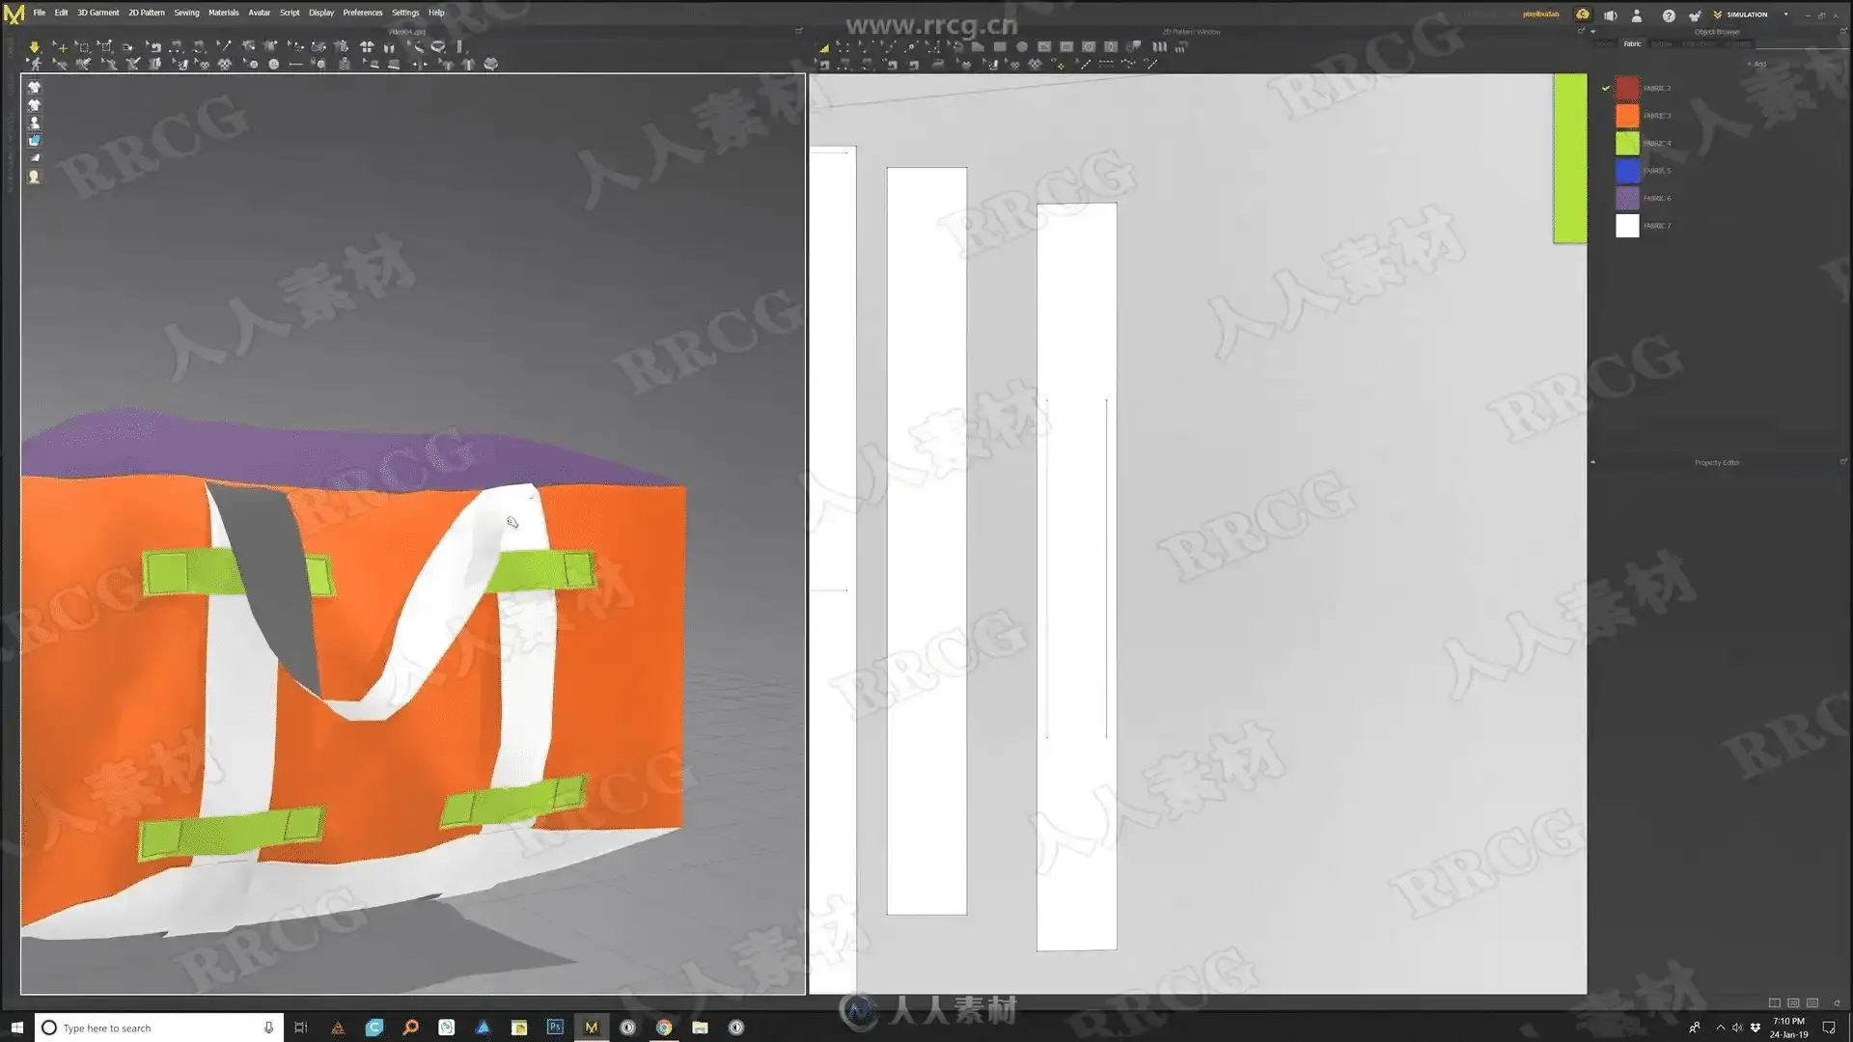The image size is (1853, 1042).
Task: Click the speaker announcements icon in header
Action: point(1610,15)
